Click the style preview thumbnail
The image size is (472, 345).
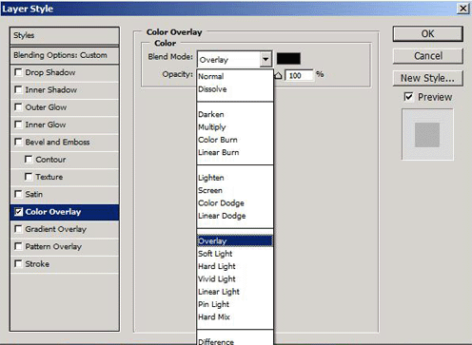(427, 135)
